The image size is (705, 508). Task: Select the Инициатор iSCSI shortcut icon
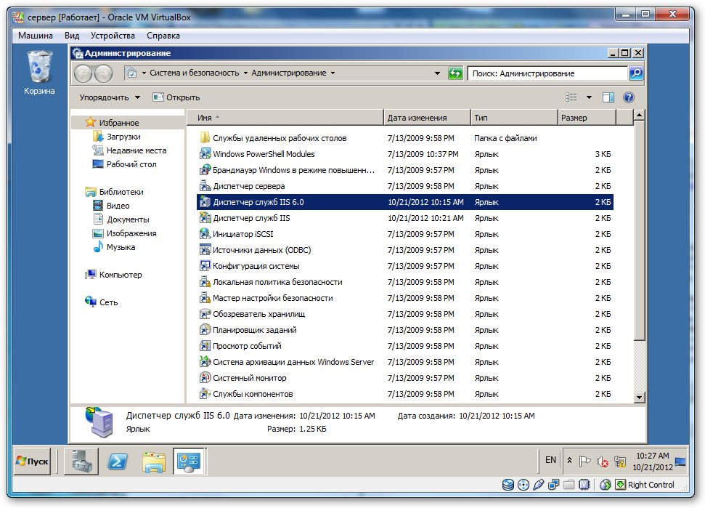[x=205, y=234]
